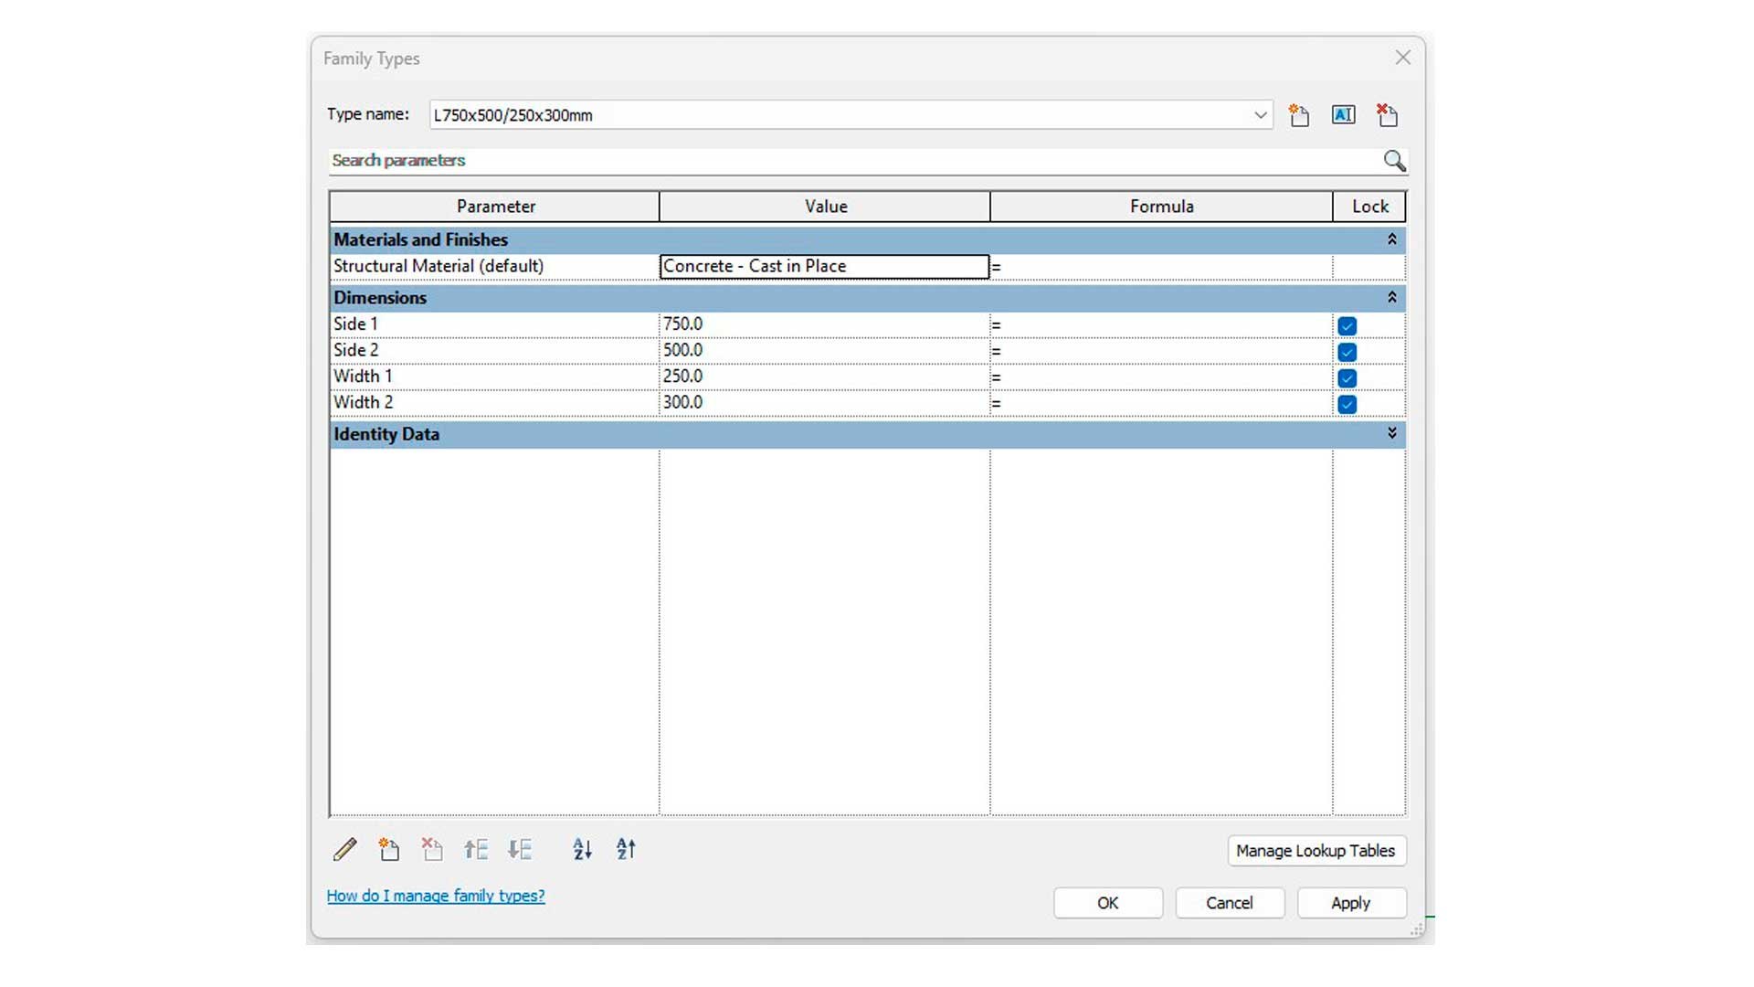Uncheck the Side 1 lock checkbox

pyautogui.click(x=1347, y=325)
